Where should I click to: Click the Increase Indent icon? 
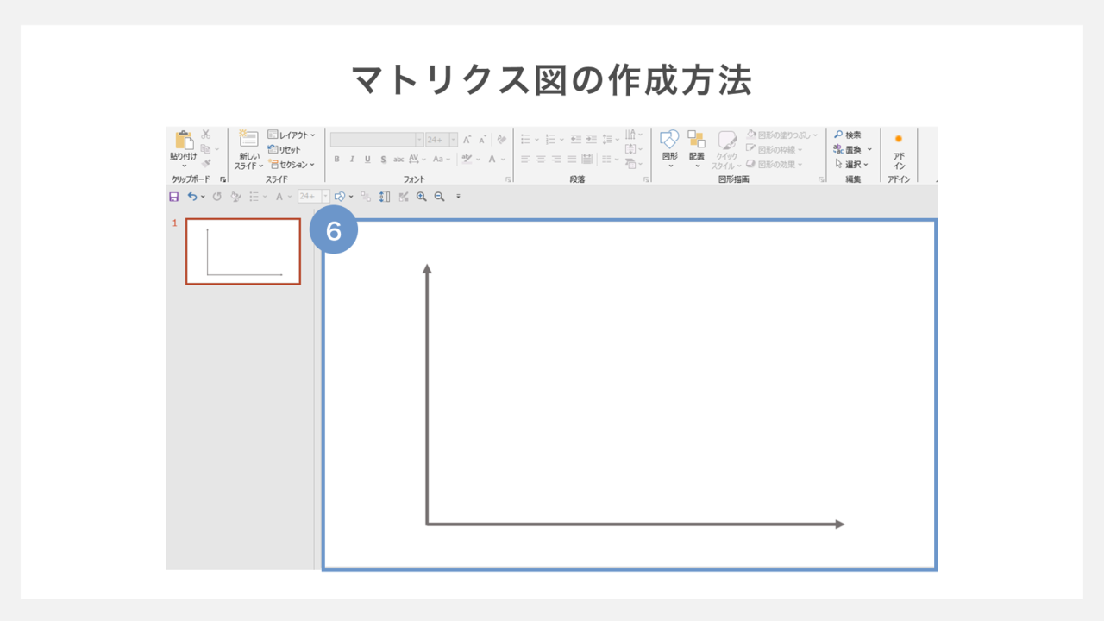point(592,139)
